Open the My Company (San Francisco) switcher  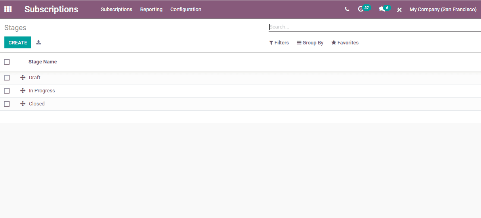(x=443, y=10)
